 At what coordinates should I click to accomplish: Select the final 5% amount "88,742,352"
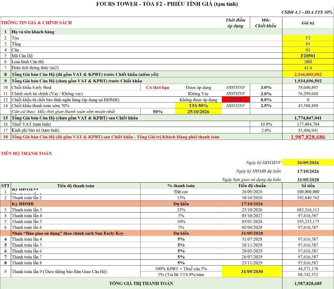[308, 274]
